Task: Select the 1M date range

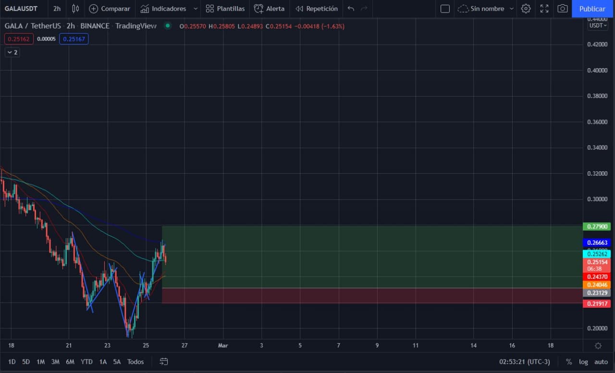Action: point(40,361)
